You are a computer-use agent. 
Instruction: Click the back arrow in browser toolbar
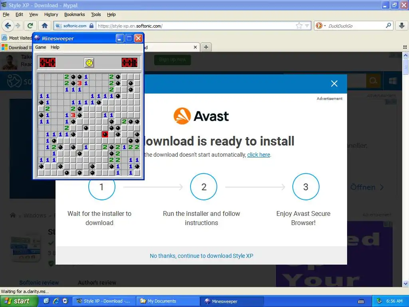8,26
